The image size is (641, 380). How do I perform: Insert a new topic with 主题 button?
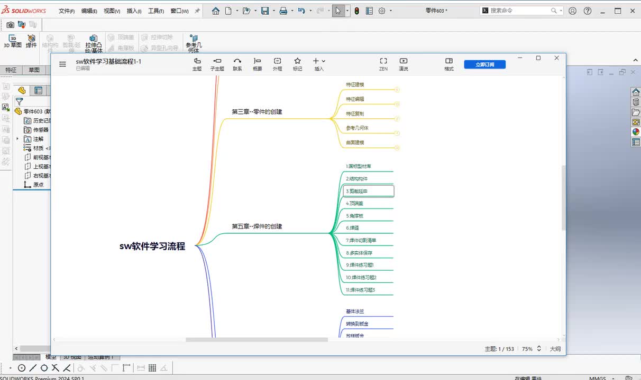(197, 64)
